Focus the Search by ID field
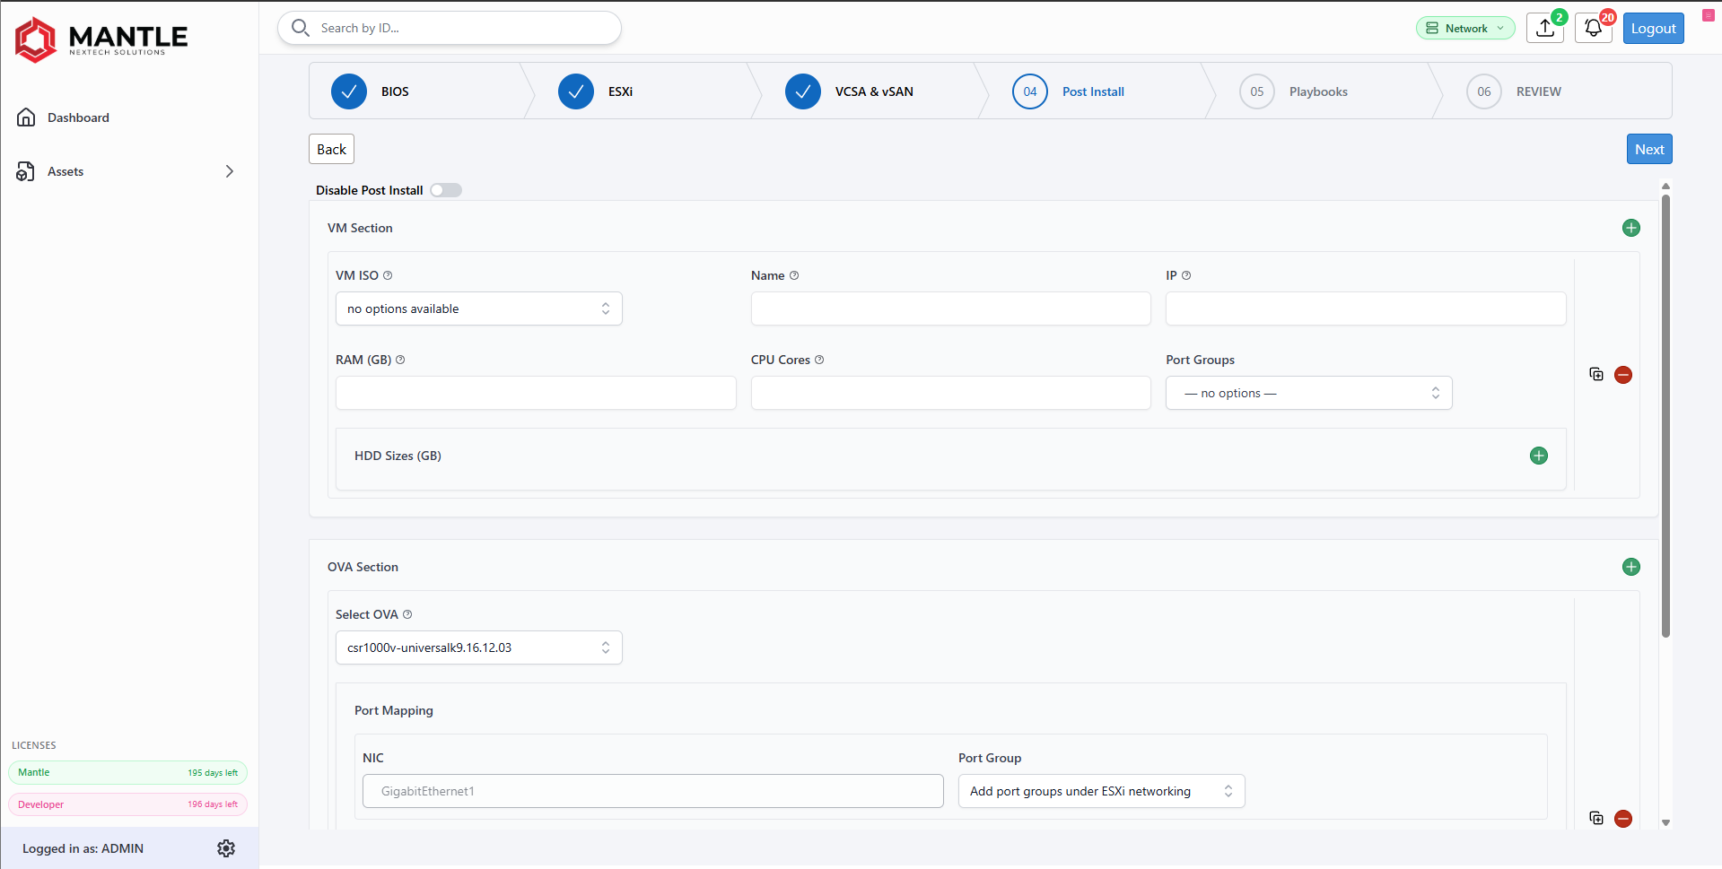Screen dimensions: 1722x869 [x=450, y=28]
